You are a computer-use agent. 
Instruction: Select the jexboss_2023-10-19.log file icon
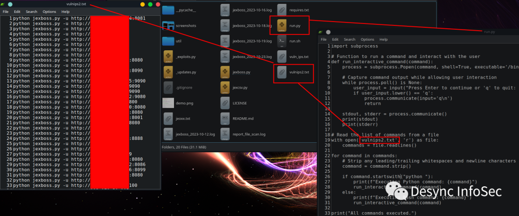coord(225,41)
